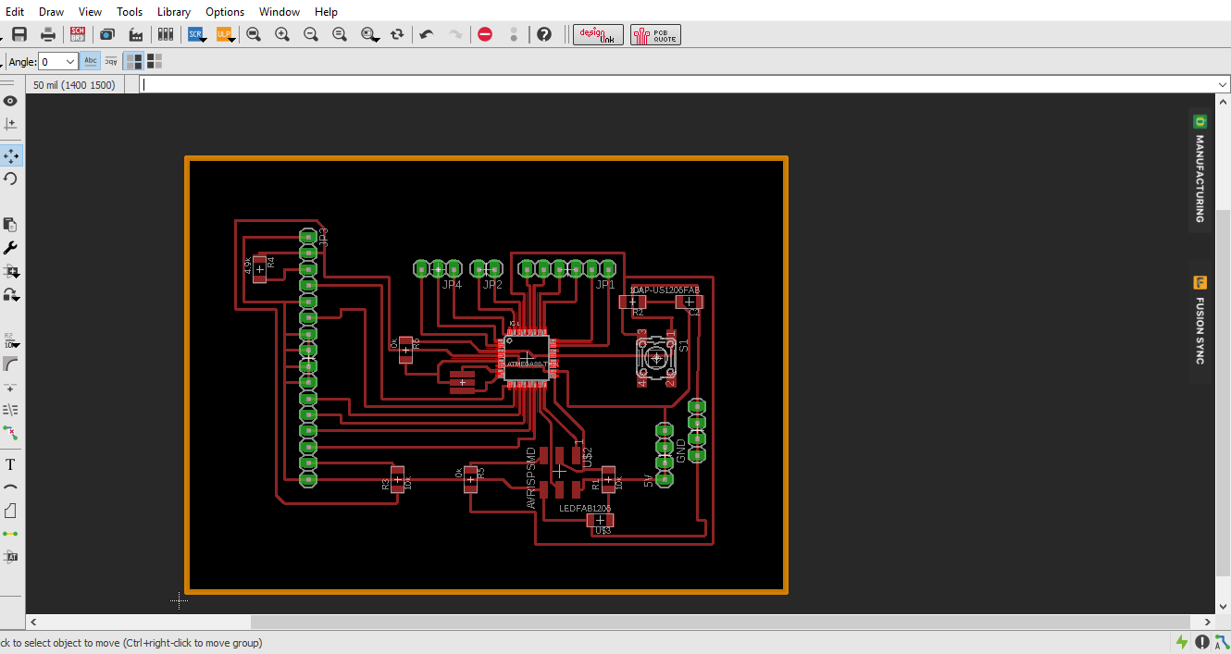1231x654 pixels.
Task: Open the Tools menu
Action: click(x=130, y=12)
